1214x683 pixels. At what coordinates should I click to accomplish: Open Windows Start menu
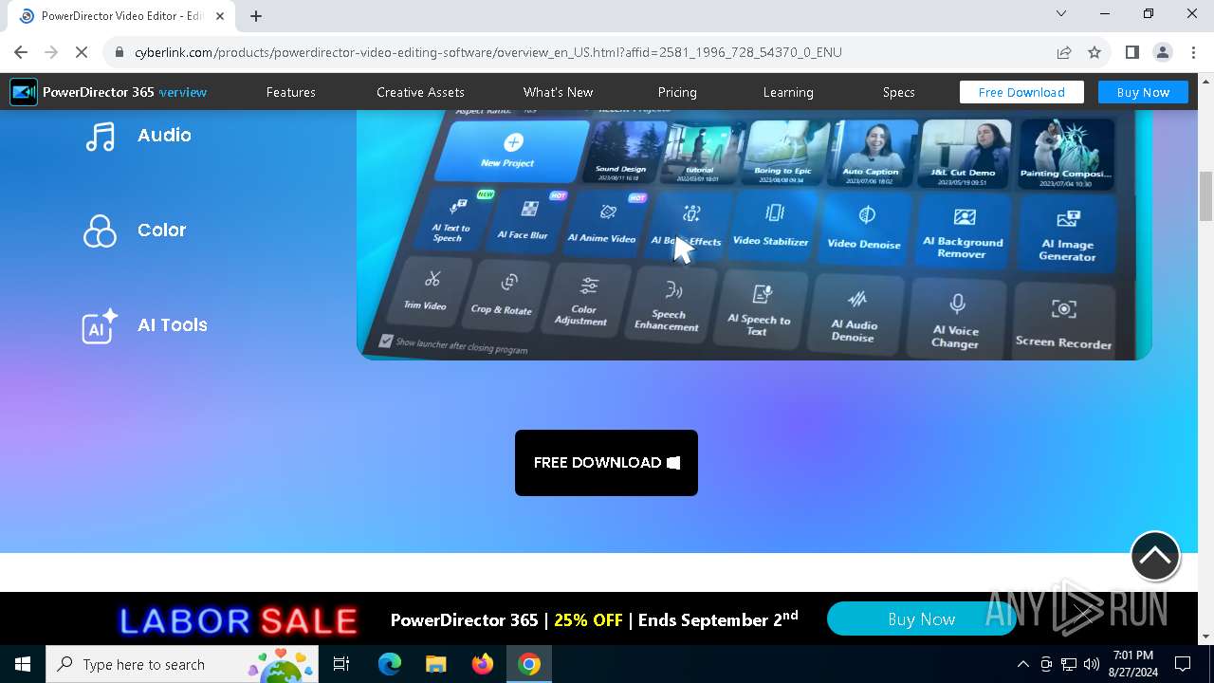coord(22,664)
